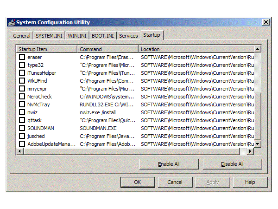Toggle the WkUFind checkbox

click(x=22, y=81)
